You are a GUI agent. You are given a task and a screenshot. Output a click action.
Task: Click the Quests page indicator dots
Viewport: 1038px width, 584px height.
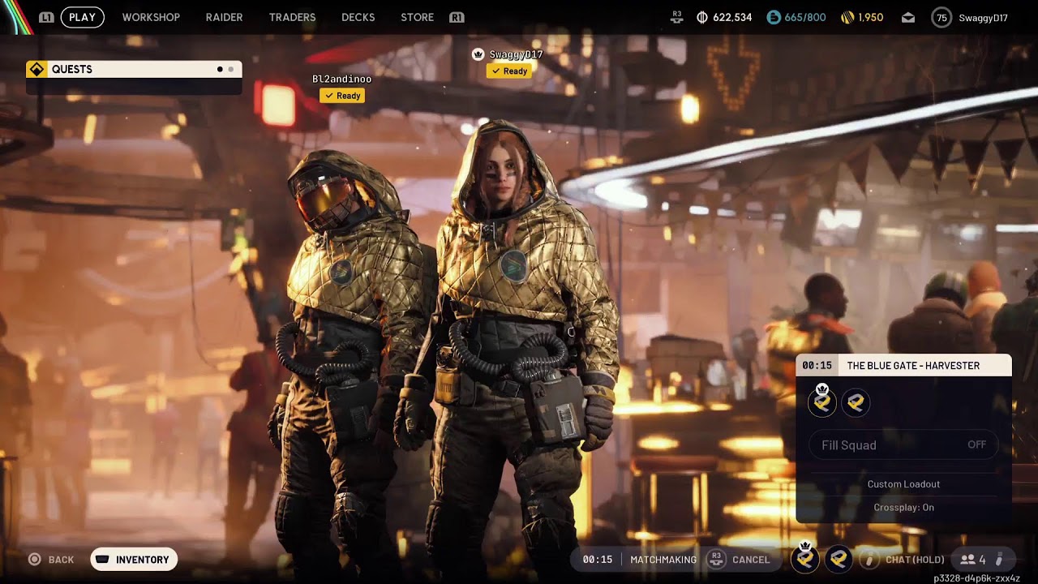(225, 69)
